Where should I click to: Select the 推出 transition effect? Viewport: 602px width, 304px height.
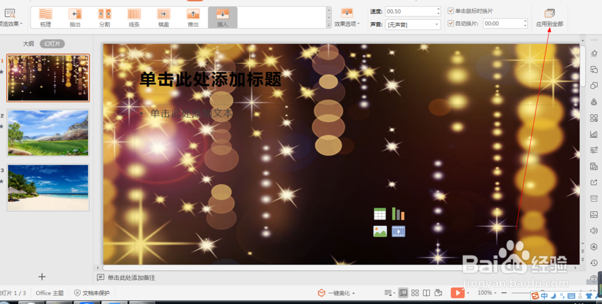coord(193,17)
